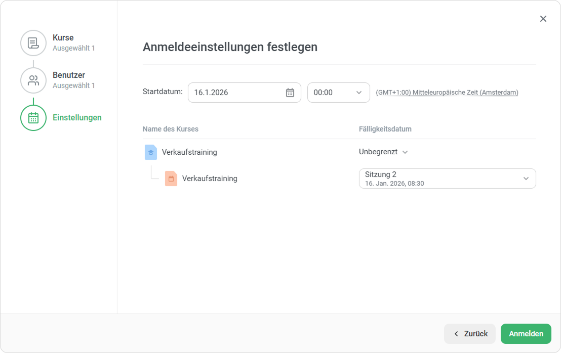561x353 pixels.
Task: Open the calendar picker in Startdatum field
Action: [290, 93]
